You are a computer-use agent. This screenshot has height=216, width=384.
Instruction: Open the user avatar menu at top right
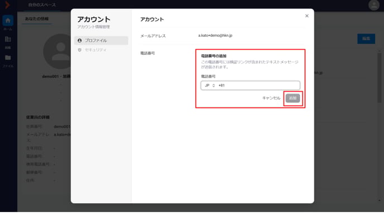[x=374, y=5]
